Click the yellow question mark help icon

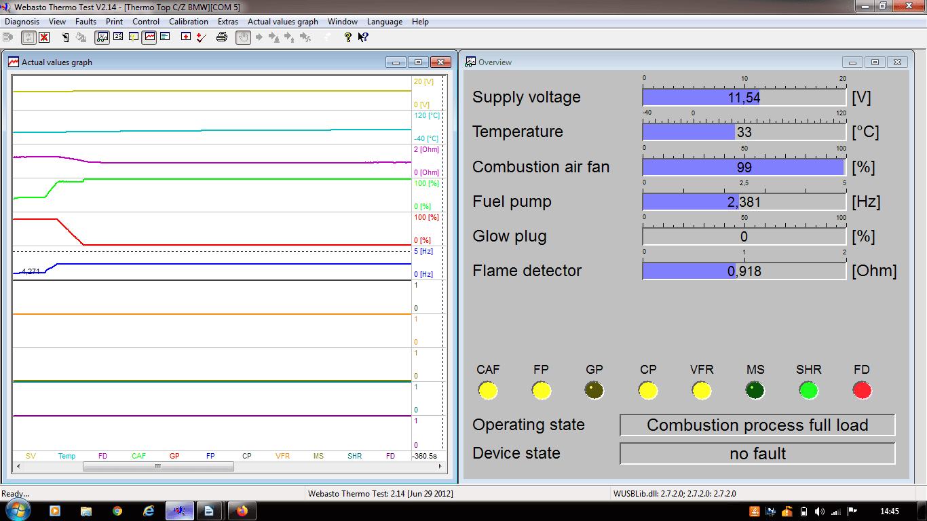click(x=348, y=37)
